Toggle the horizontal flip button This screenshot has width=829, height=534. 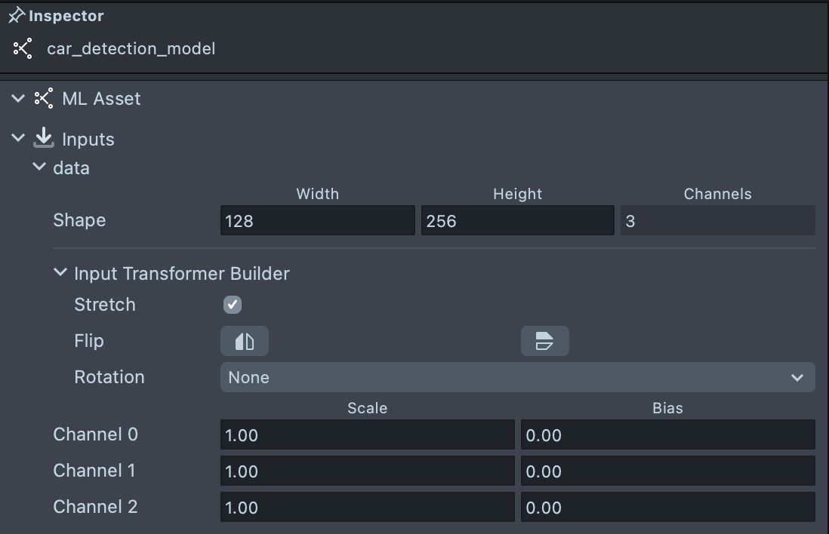pyautogui.click(x=244, y=341)
